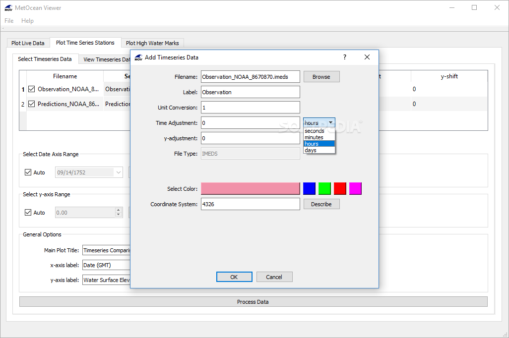Toggle checkbox for Observation_NOAA row

(31, 89)
